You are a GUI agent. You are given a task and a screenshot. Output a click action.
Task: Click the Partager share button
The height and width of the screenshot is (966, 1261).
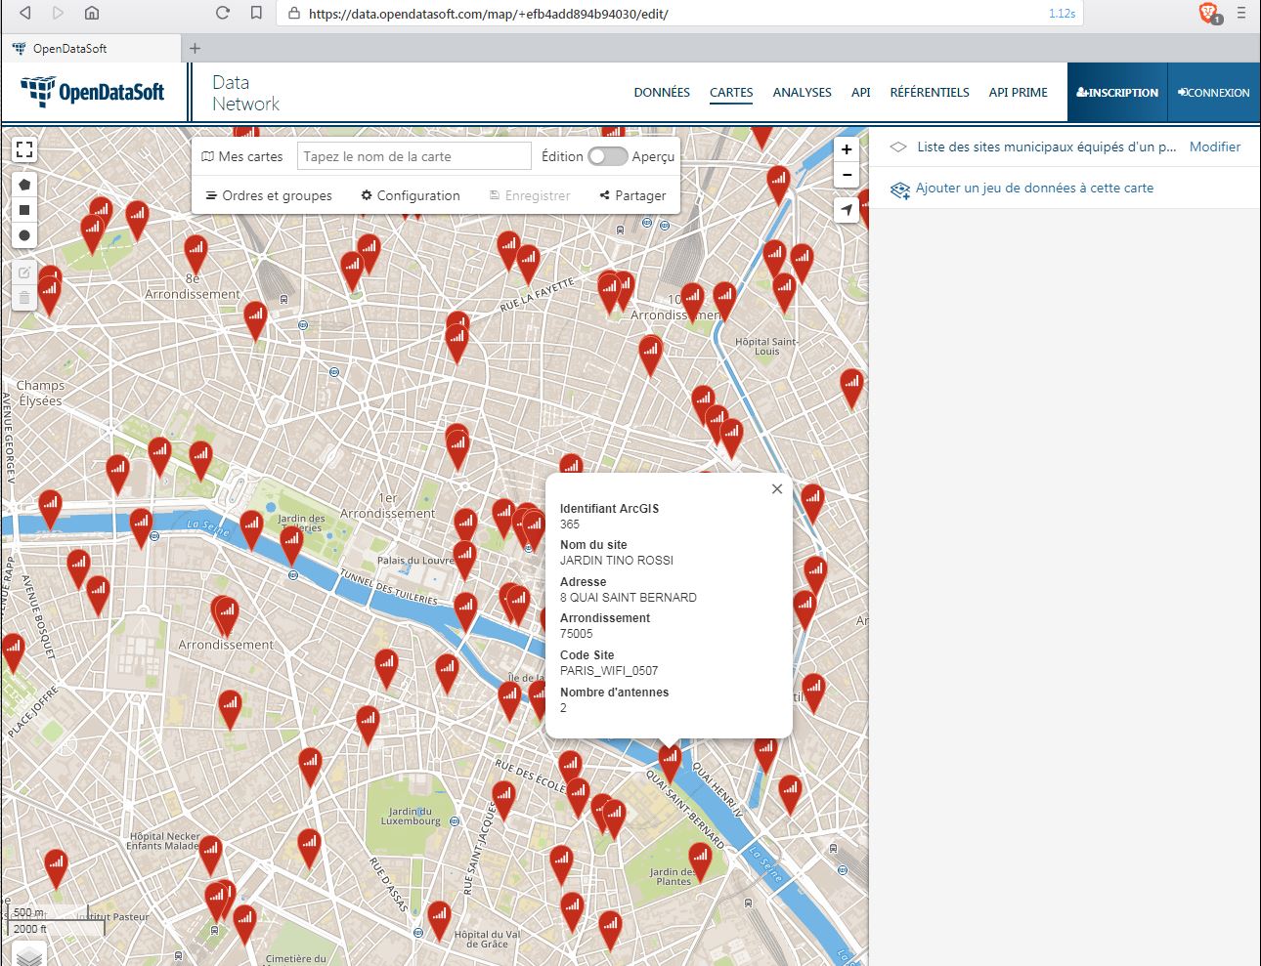(x=632, y=195)
